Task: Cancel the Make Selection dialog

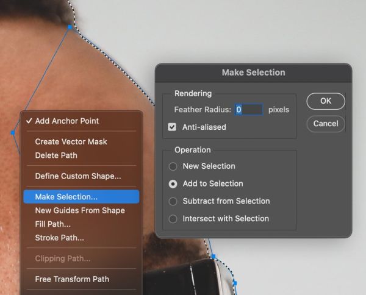Action: coord(326,124)
